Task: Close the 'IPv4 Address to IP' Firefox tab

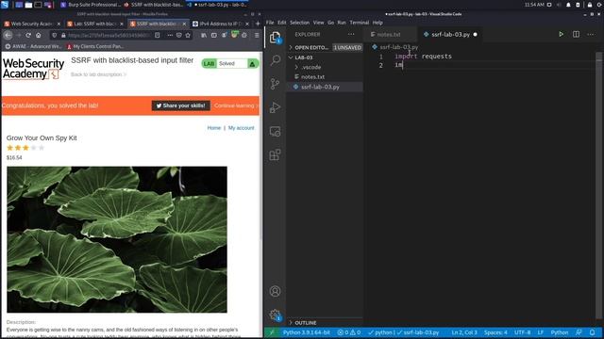Action: click(x=247, y=24)
